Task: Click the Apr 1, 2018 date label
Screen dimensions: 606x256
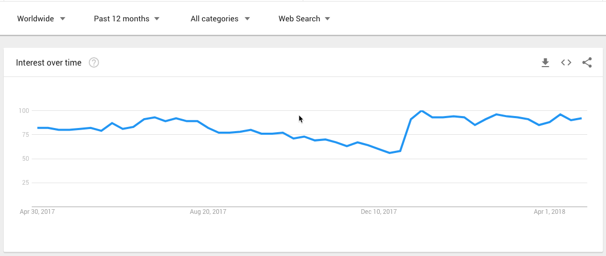Action: pos(550,212)
